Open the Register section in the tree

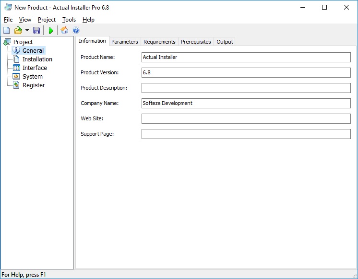pos(34,85)
